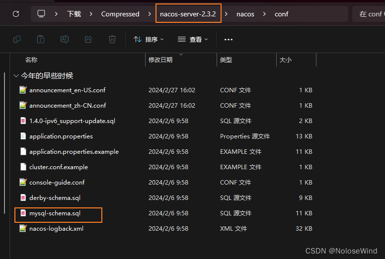Sort by the 修改日期 column header
This screenshot has width=385, height=259.
click(160, 60)
